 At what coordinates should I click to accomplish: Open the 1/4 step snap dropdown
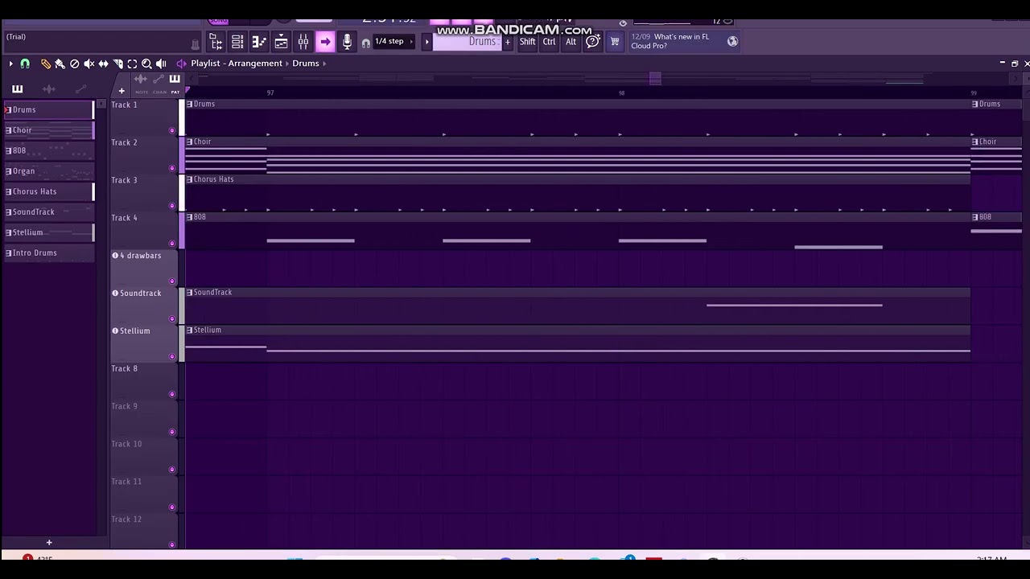click(395, 42)
